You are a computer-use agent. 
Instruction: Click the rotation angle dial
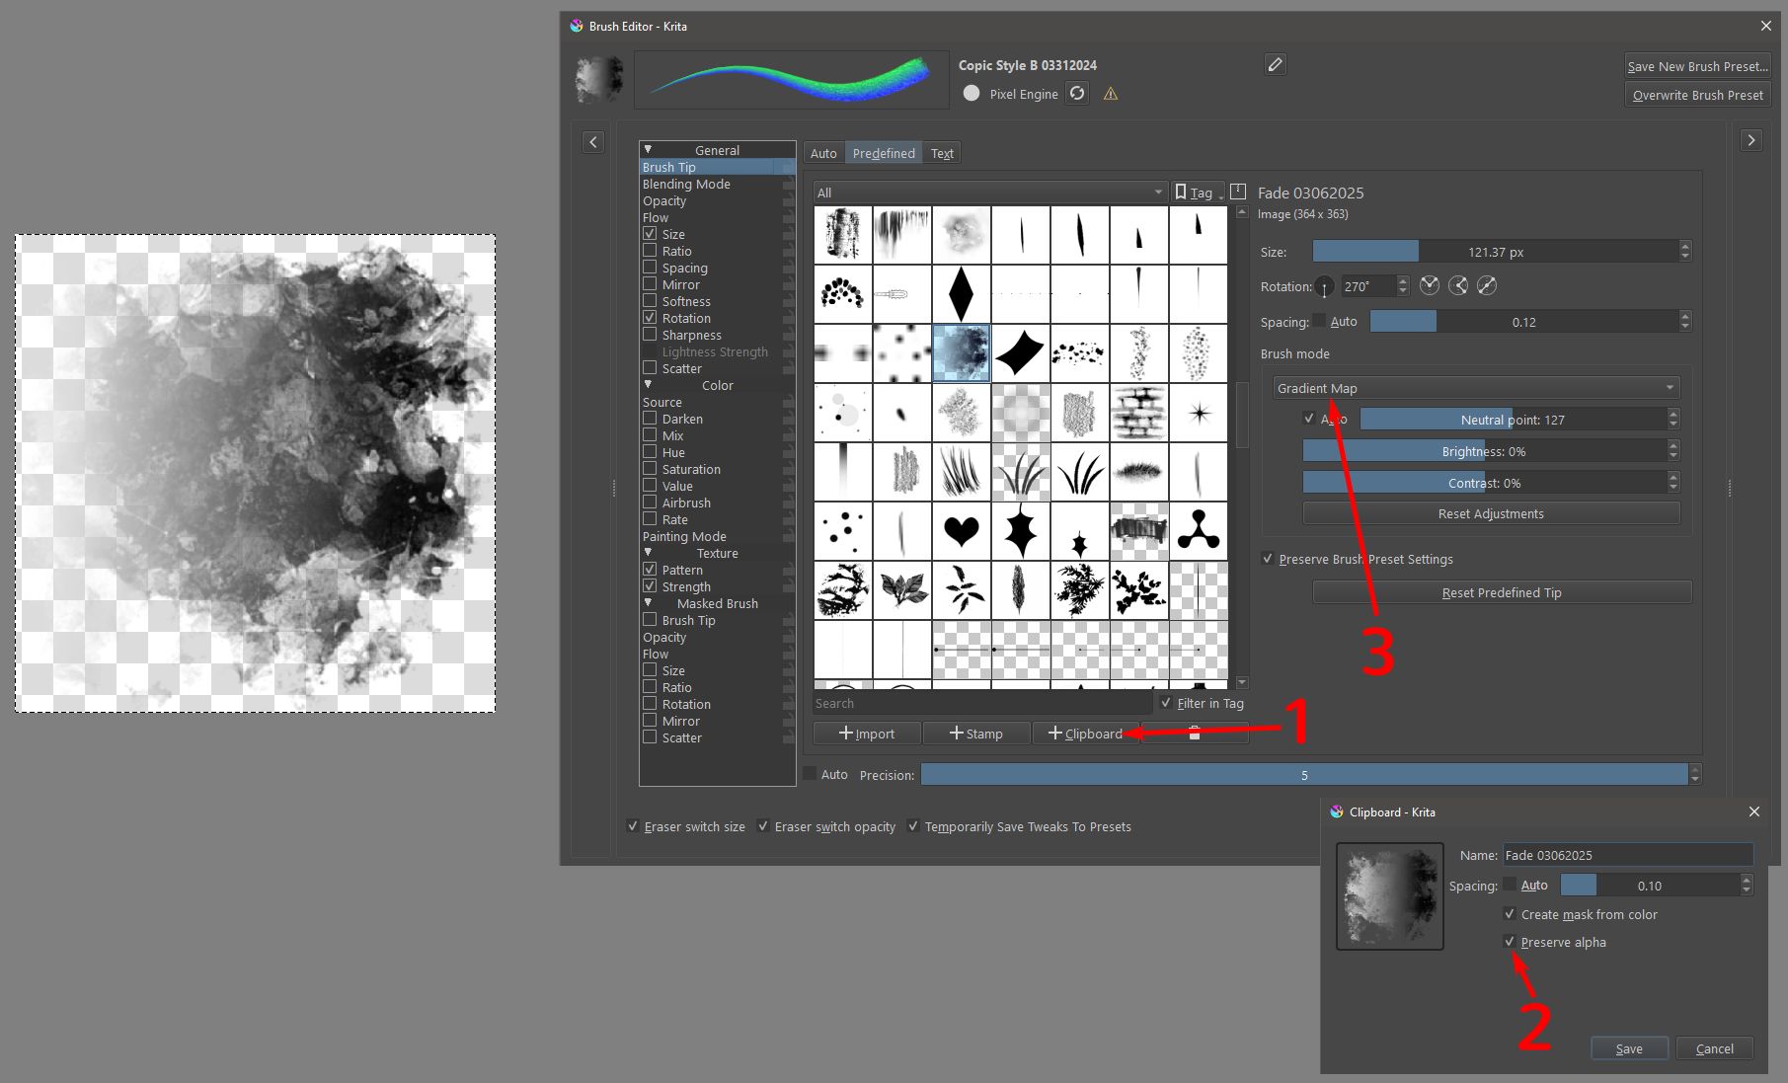[x=1324, y=287]
